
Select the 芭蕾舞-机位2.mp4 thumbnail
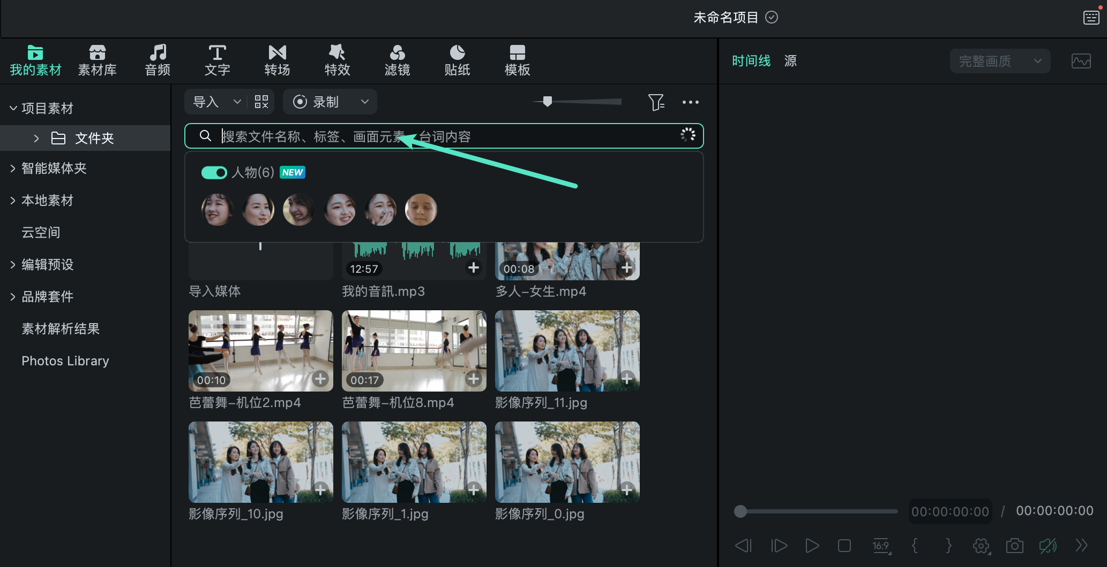pyautogui.click(x=260, y=351)
